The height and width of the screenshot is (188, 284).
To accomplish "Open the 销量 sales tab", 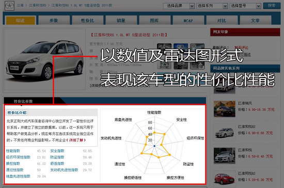I will [x=121, y=20].
